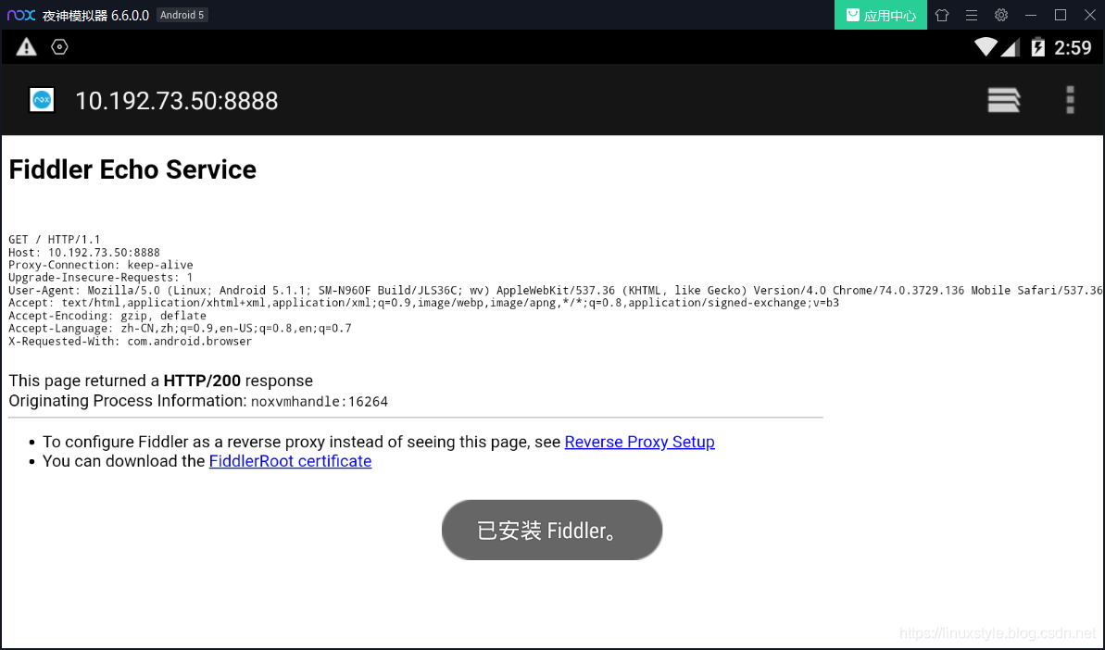Image resolution: width=1105 pixels, height=650 pixels.
Task: Click the noxvmhandle:16264 process info
Action: (x=320, y=402)
